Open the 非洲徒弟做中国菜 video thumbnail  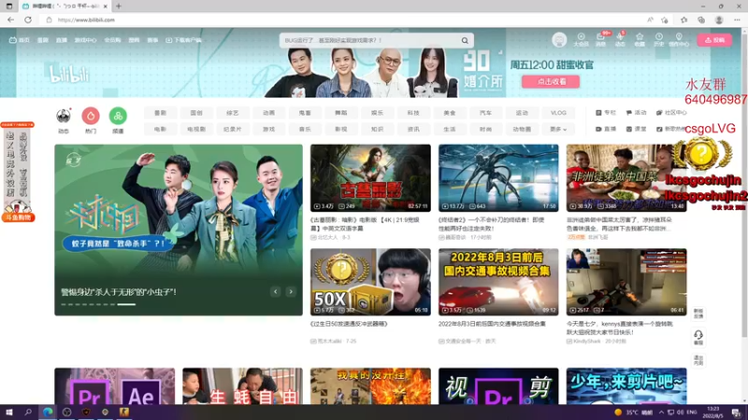626,178
